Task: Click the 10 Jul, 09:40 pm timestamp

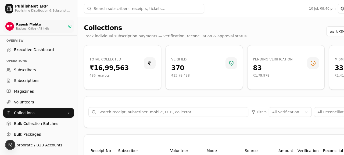Action: point(322,9)
